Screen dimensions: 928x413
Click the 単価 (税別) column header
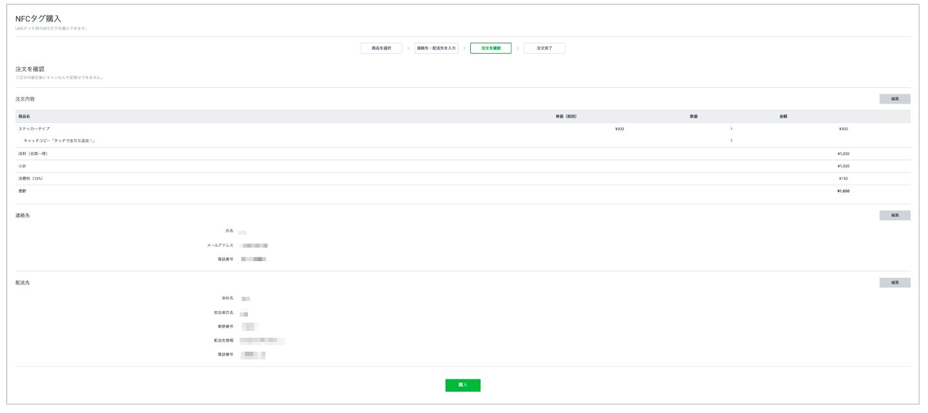(x=565, y=116)
